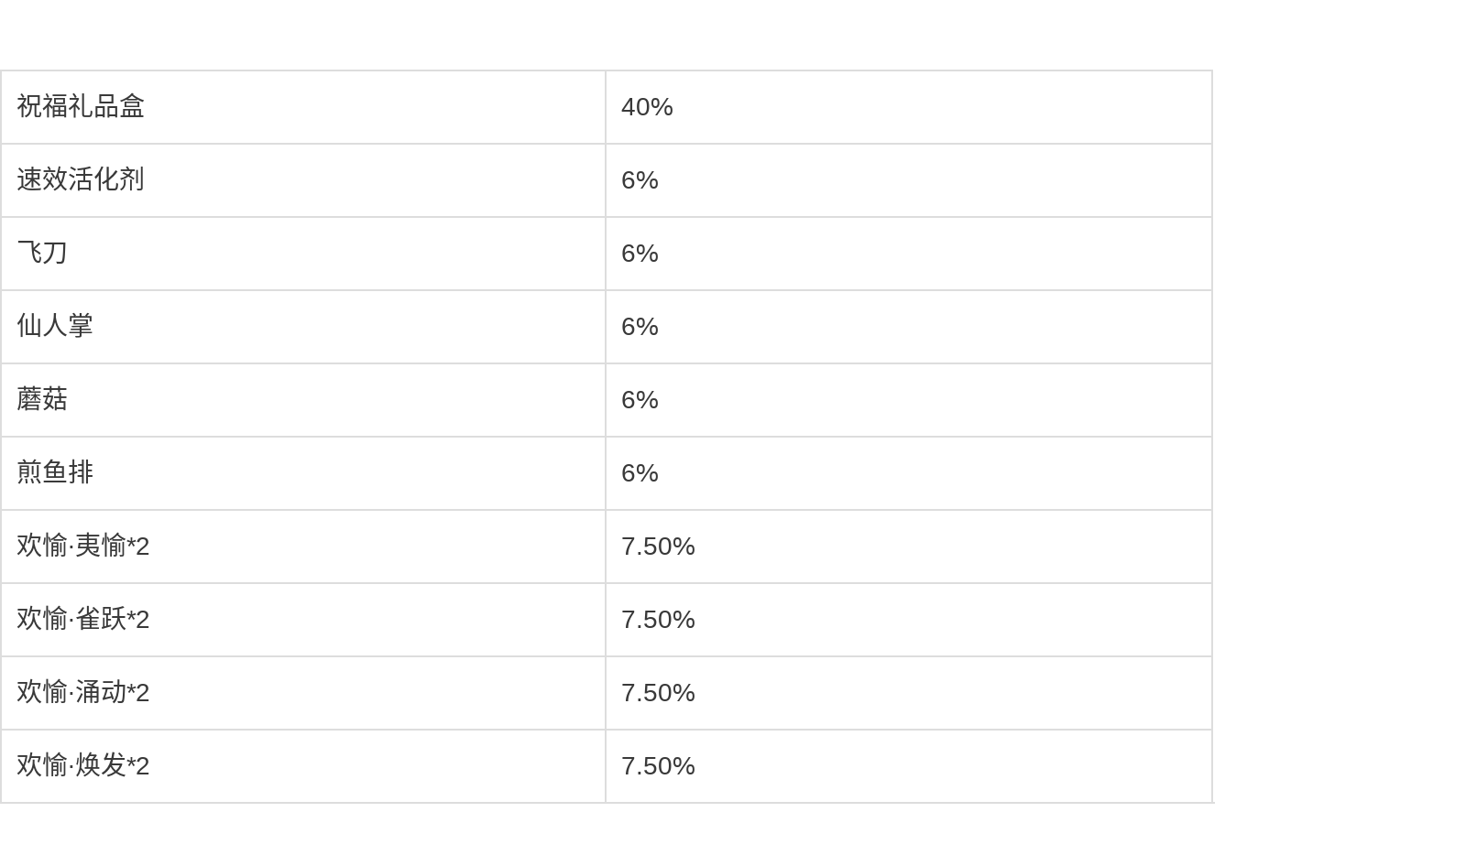The height and width of the screenshot is (866, 1466).
Task: Click the 6% value beside 蘑菇
Action: point(640,400)
